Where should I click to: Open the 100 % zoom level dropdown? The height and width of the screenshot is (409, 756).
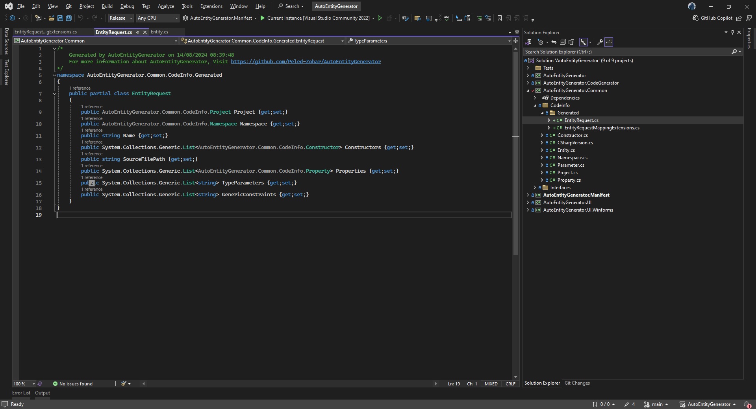[x=24, y=384]
